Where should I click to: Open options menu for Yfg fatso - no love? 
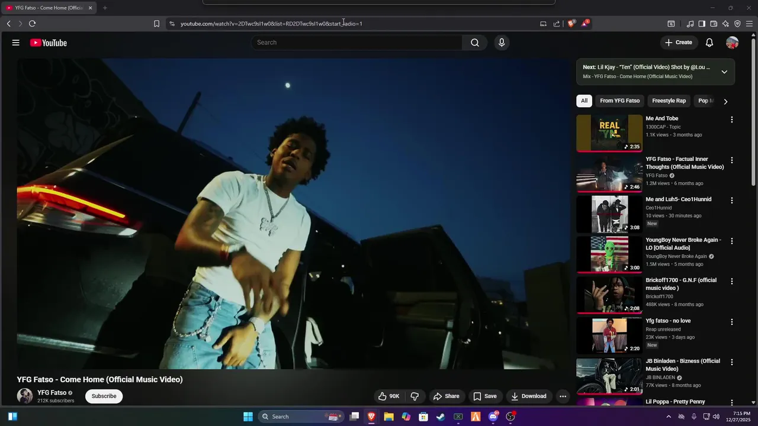click(x=731, y=322)
